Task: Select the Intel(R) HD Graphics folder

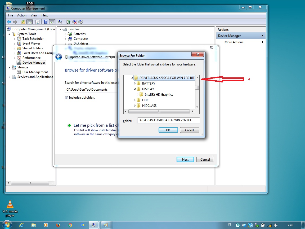Action: pos(159,95)
